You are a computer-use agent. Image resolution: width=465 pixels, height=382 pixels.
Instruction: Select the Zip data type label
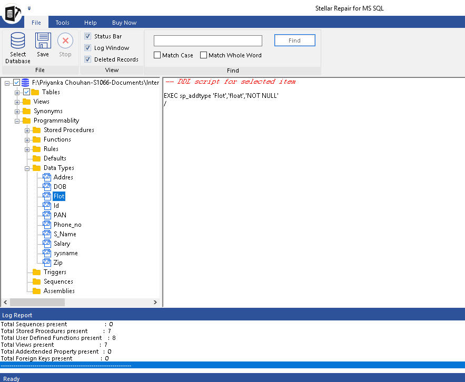click(x=58, y=263)
